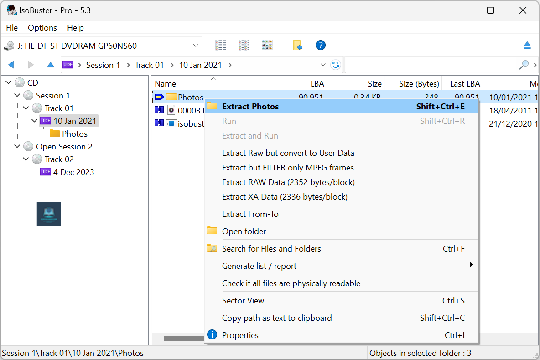Click the refresh icon in breadcrumb bar
This screenshot has width=540, height=360.
[x=336, y=65]
